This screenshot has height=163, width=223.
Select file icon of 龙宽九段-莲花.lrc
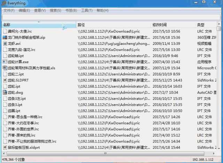point(5,49)
